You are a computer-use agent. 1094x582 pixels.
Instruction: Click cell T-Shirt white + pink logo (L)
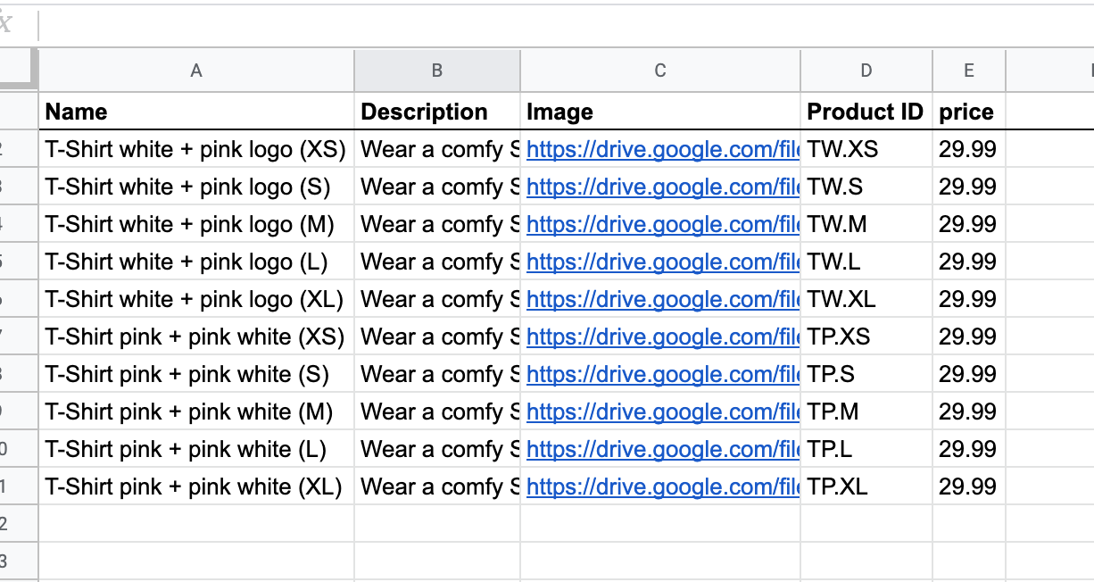coord(196,262)
